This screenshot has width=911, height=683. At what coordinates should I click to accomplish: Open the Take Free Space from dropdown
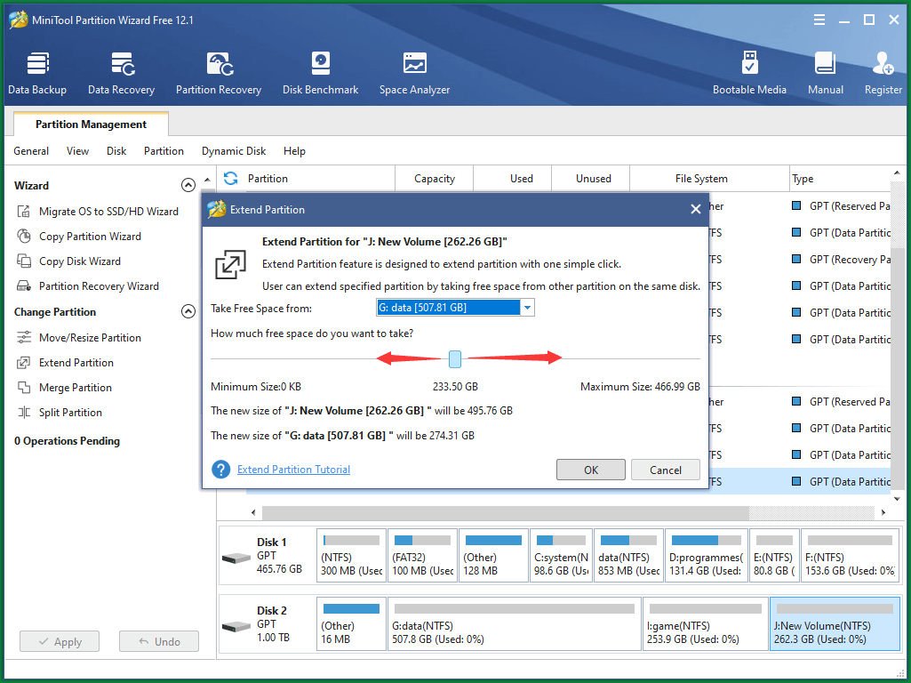tap(527, 308)
